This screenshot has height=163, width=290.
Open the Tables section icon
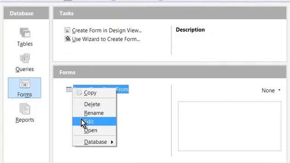tap(25, 33)
